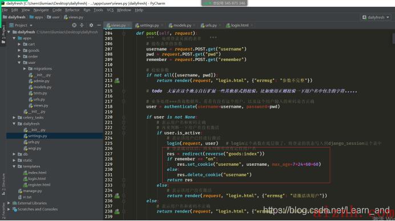The width and height of the screenshot is (395, 221).
Task: Open the VCS menu
Action: (x=110, y=10)
